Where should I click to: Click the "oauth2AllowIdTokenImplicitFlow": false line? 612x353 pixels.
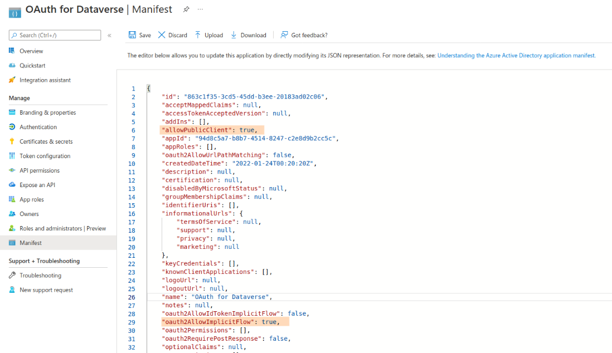click(x=236, y=313)
